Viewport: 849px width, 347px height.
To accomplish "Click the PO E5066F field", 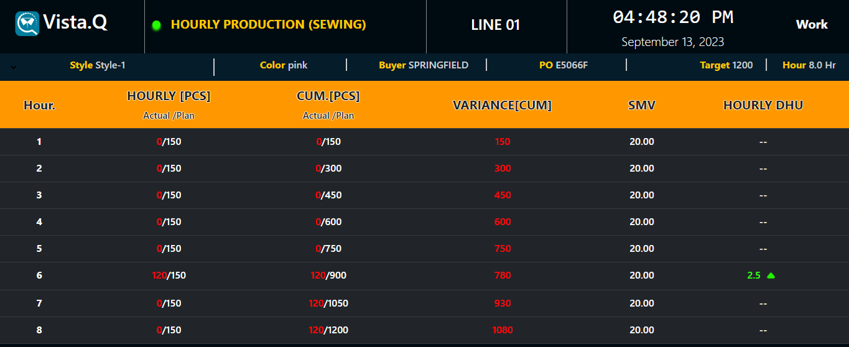I will click(563, 65).
